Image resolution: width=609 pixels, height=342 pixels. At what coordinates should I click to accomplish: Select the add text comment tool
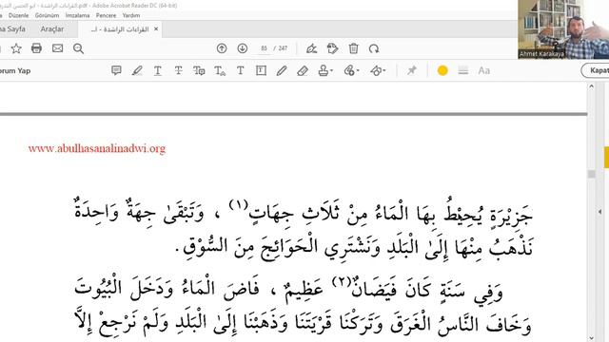pyautogui.click(x=241, y=70)
